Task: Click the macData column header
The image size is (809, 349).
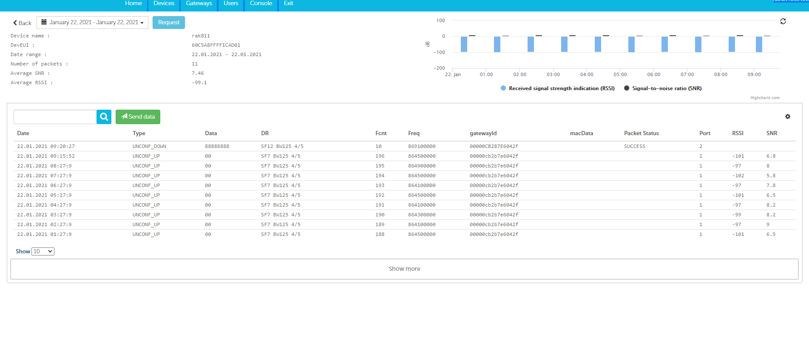Action: point(582,133)
